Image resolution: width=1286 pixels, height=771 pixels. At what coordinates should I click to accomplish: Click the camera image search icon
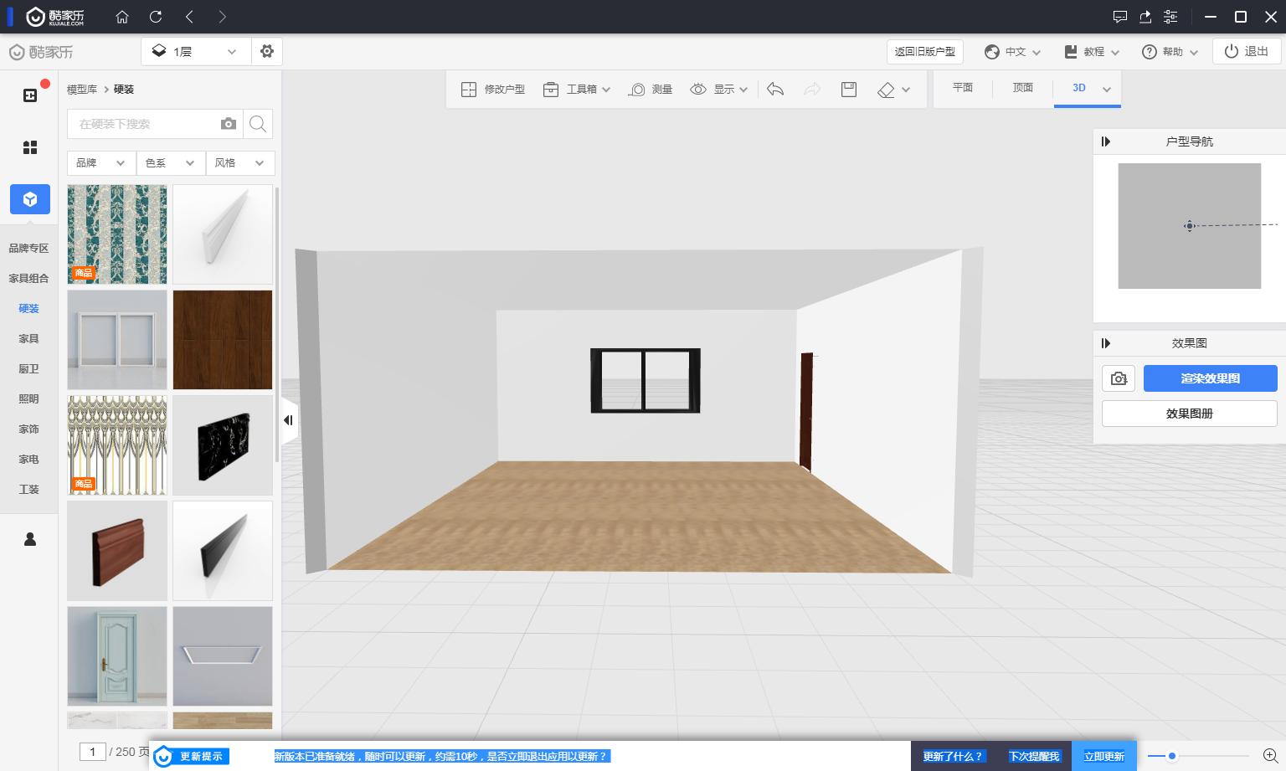pos(228,124)
